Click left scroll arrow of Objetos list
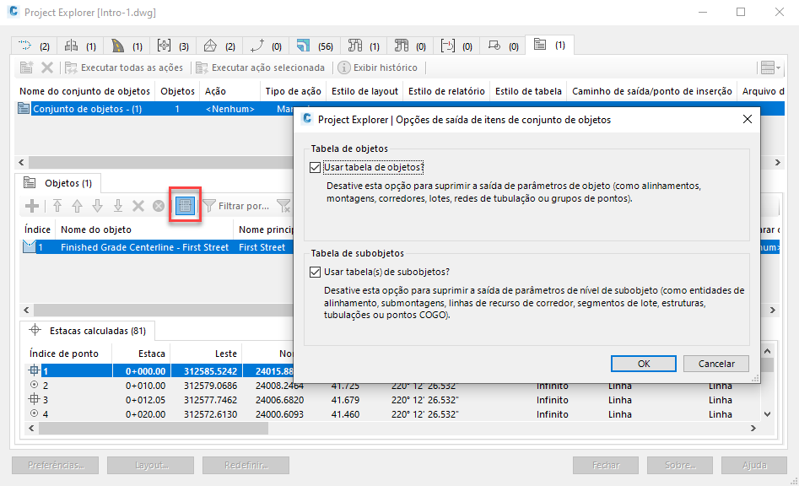Image resolution: width=799 pixels, height=486 pixels. (x=26, y=310)
